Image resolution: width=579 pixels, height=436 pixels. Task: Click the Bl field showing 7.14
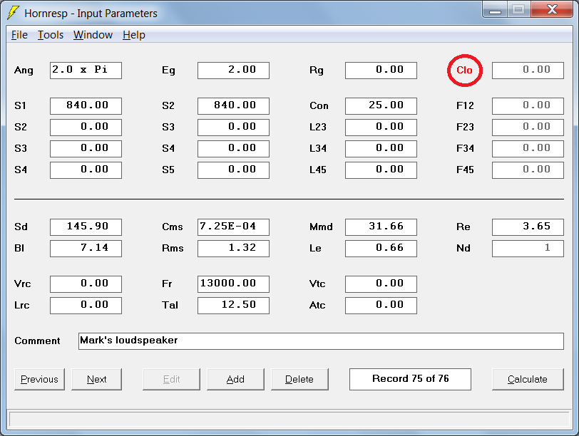tap(86, 249)
